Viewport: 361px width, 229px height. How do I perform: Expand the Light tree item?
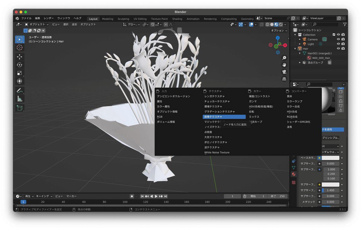tap(300, 44)
